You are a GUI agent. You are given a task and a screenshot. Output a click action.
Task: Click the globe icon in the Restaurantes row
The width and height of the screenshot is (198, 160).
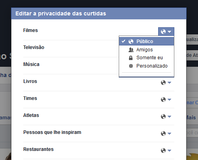coord(163,151)
